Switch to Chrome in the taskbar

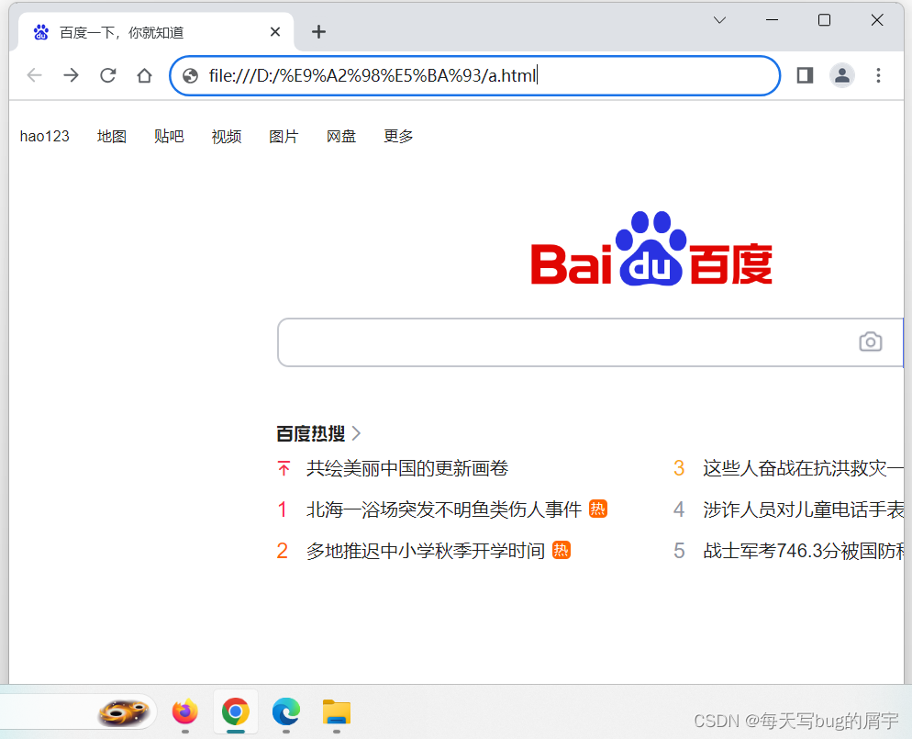pyautogui.click(x=236, y=712)
